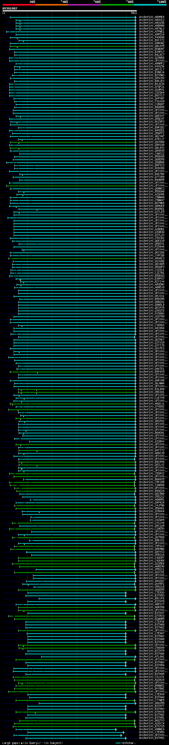Click the red 20% identity legend segment

[x=19, y=5]
